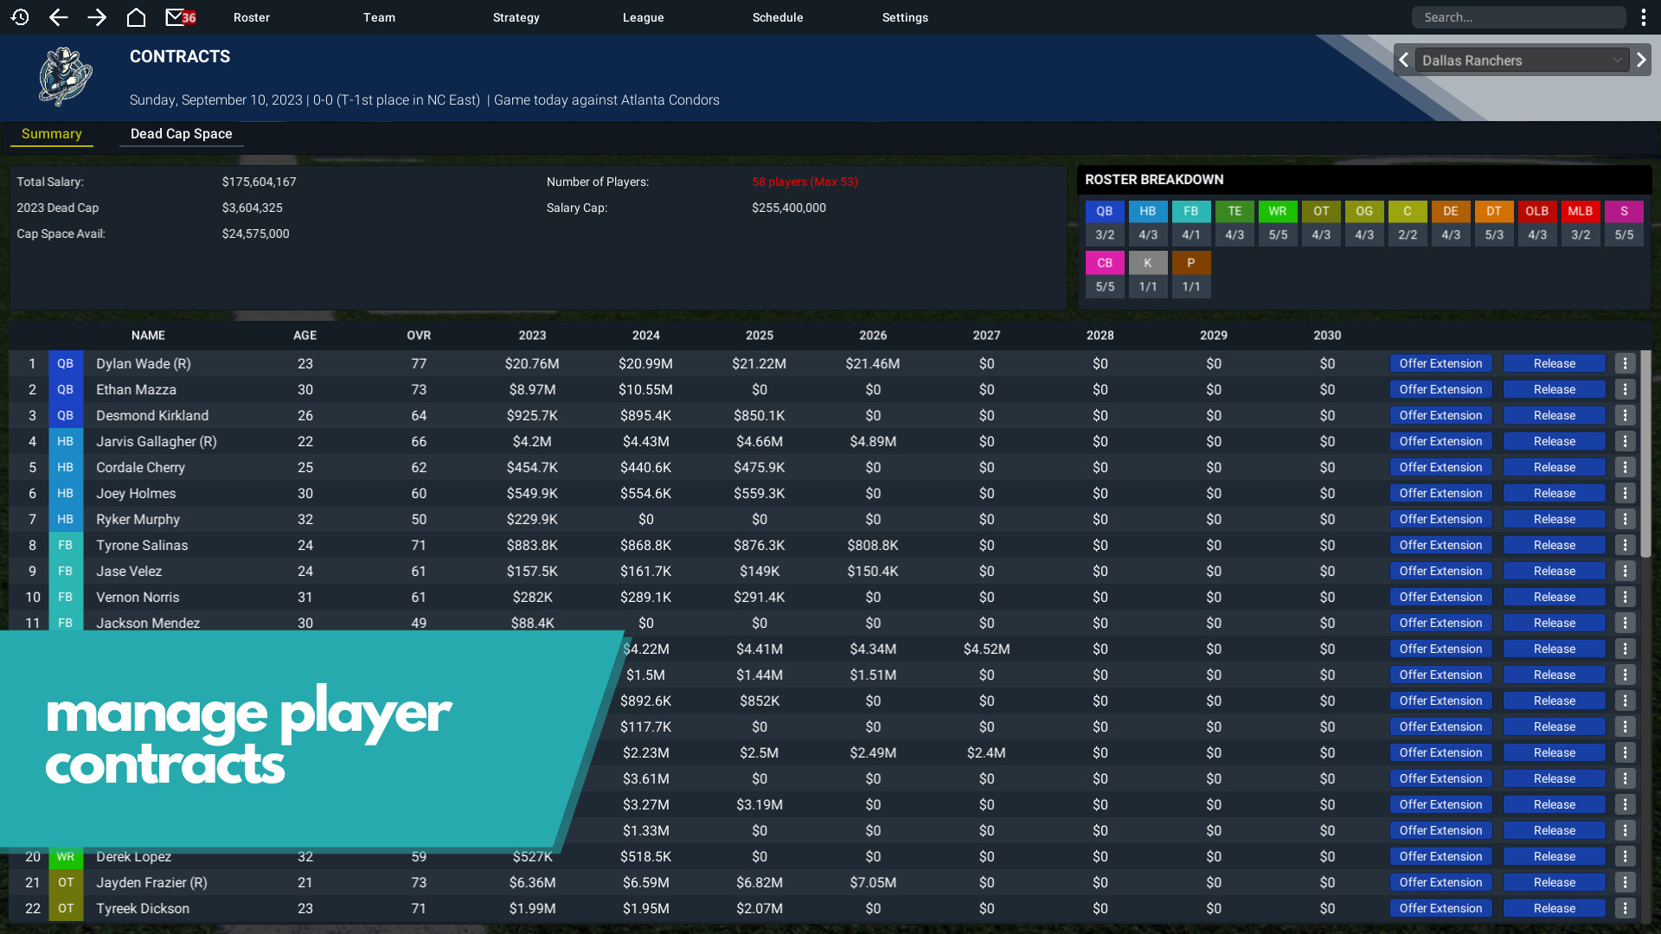1661x934 pixels.
Task: Switch to the next team using the right chevron
Action: click(1640, 61)
